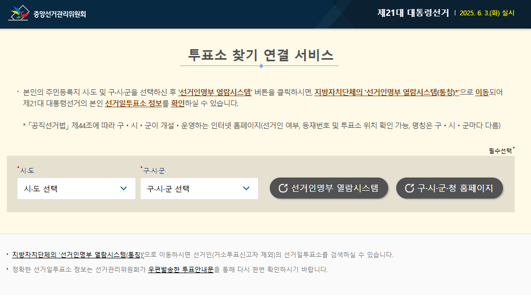Click the 선거인명부 열람시스템 button
This screenshot has height=299, width=531.
pyautogui.click(x=328, y=188)
